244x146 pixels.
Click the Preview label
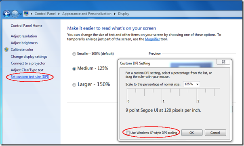coord(155,54)
